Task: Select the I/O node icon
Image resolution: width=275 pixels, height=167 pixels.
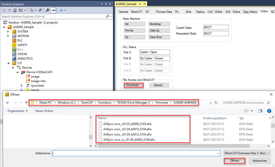Action: [14, 63]
